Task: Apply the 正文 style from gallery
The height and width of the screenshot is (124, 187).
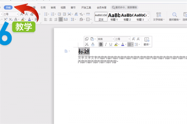Action: click(x=101, y=17)
